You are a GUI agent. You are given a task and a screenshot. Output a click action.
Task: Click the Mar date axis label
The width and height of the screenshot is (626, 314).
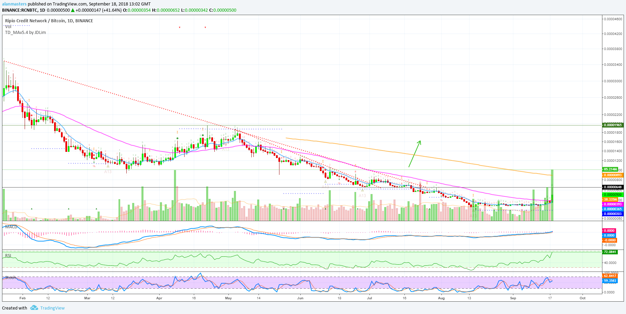click(87, 298)
